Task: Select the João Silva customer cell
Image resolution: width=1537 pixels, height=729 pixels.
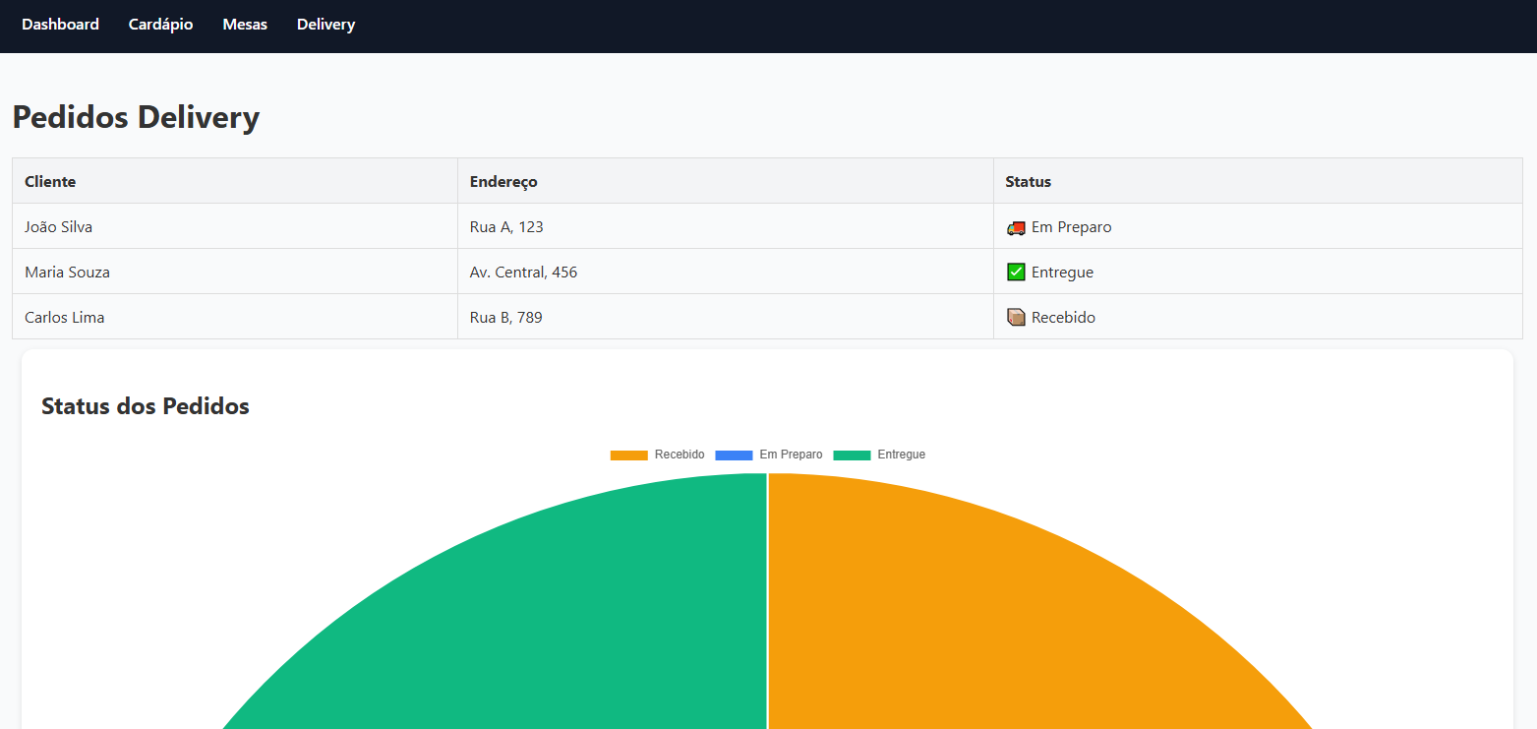Action: (59, 227)
